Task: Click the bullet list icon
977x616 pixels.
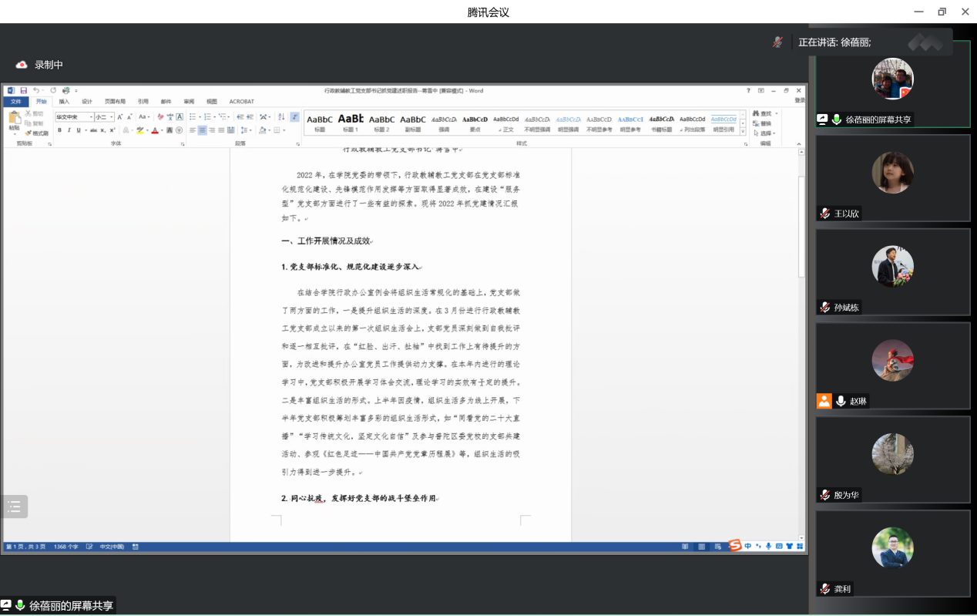Action: coord(193,117)
